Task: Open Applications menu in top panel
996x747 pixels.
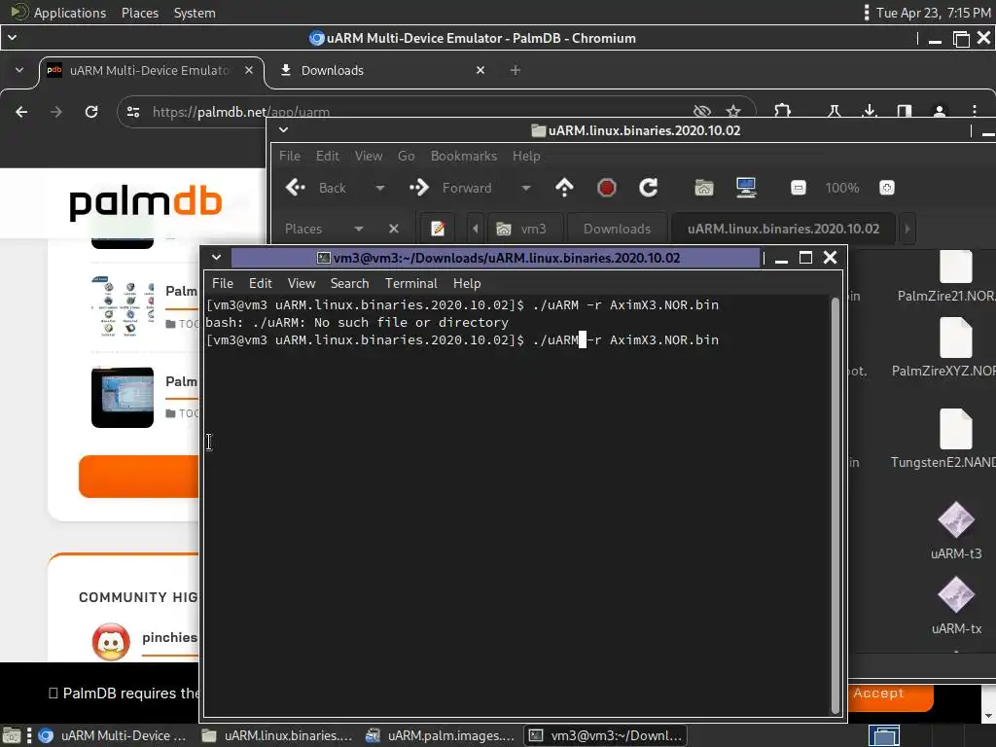Action: click(x=70, y=13)
